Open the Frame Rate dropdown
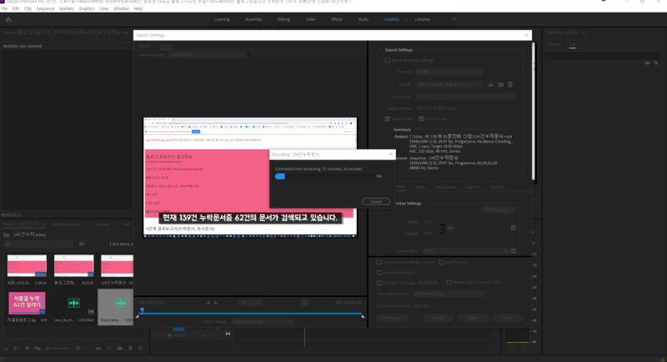This screenshot has width=667, height=362. click(x=466, y=251)
